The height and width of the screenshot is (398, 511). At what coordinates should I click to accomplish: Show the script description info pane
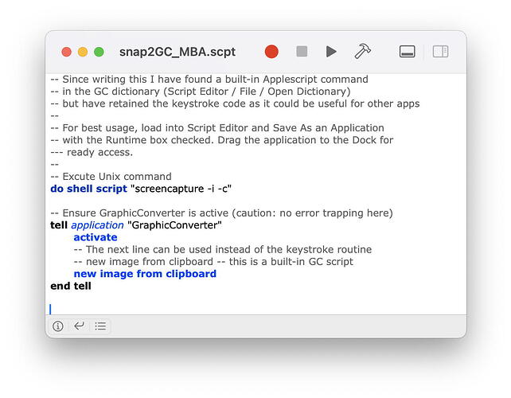click(x=58, y=326)
